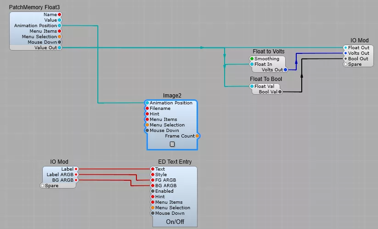The width and height of the screenshot is (378, 229).
Task: Select the Image2 module by its title
Action: click(172, 96)
